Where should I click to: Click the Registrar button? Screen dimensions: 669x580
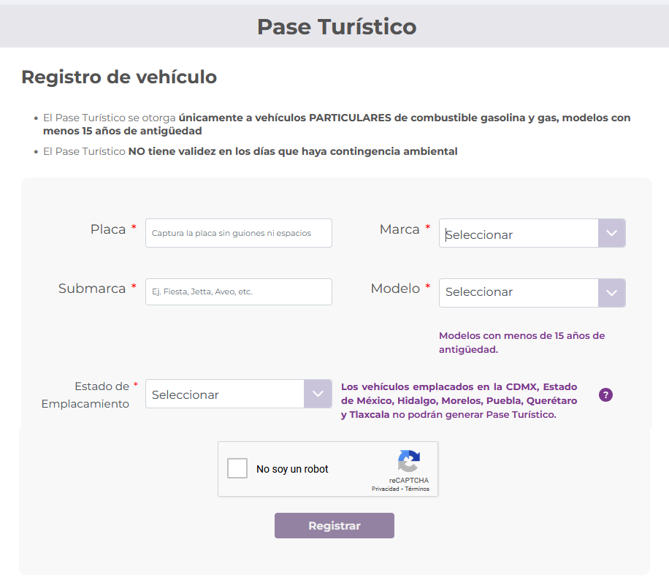334,525
